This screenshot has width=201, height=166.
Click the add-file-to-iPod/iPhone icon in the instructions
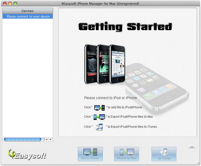[99, 108]
